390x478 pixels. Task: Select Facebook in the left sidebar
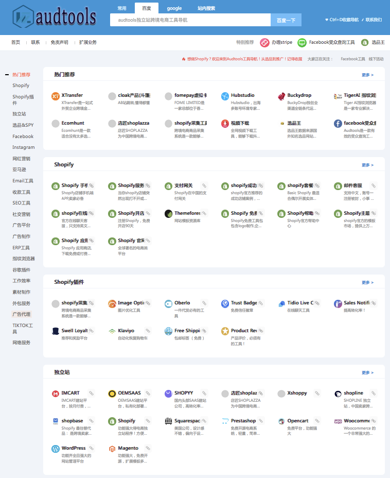tap(23, 136)
